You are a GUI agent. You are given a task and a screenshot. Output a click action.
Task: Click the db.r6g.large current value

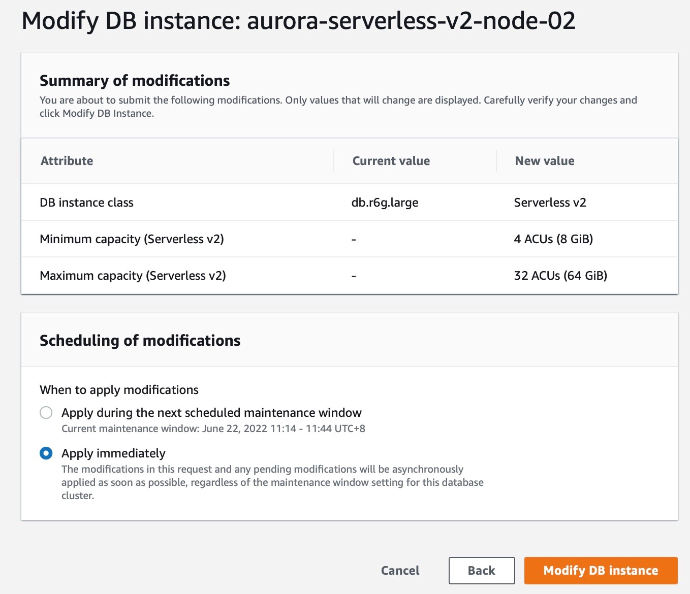[385, 202]
